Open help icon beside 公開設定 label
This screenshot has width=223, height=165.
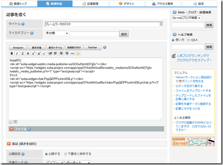click(x=23, y=154)
